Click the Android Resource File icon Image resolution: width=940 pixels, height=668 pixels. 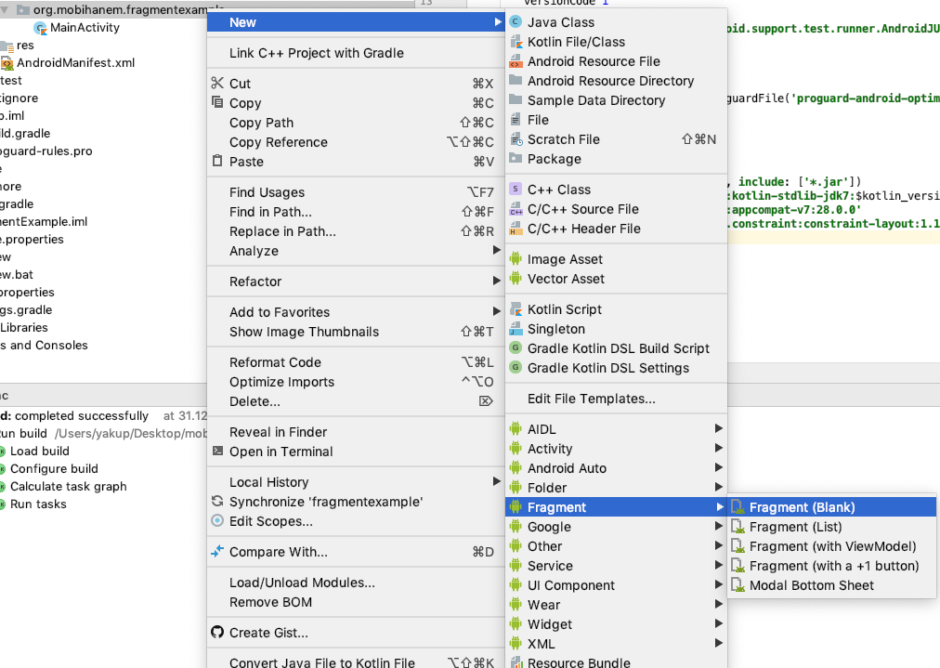coord(516,61)
